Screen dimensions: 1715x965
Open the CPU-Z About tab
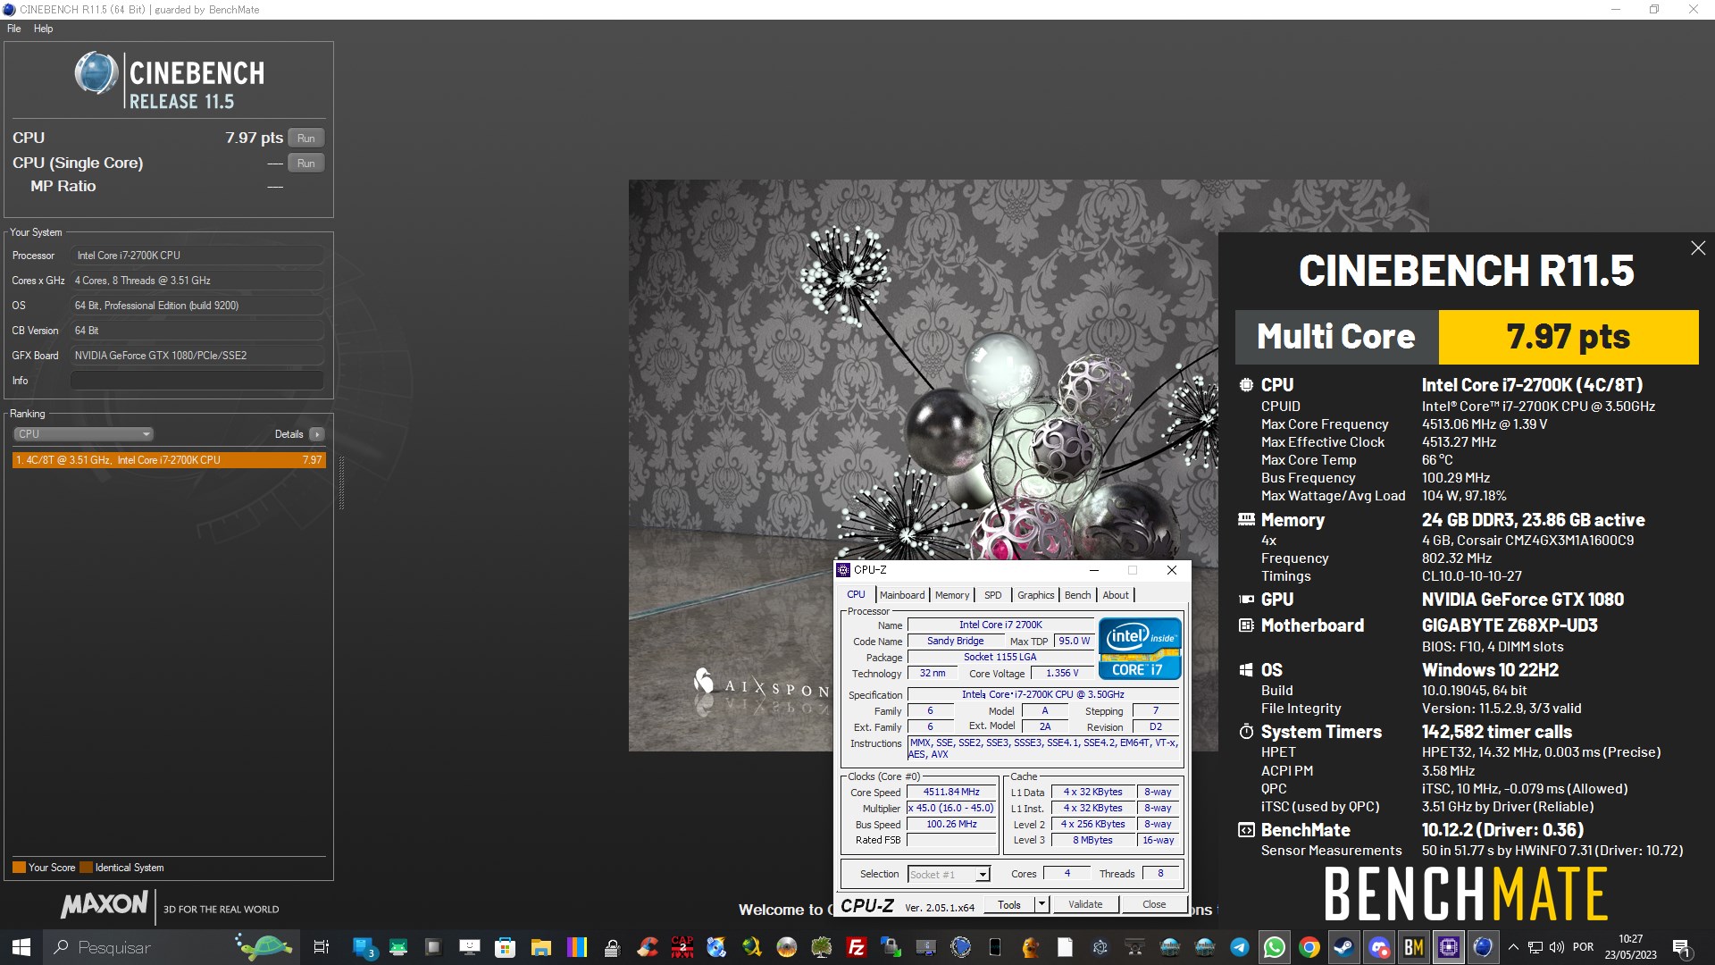1115,595
